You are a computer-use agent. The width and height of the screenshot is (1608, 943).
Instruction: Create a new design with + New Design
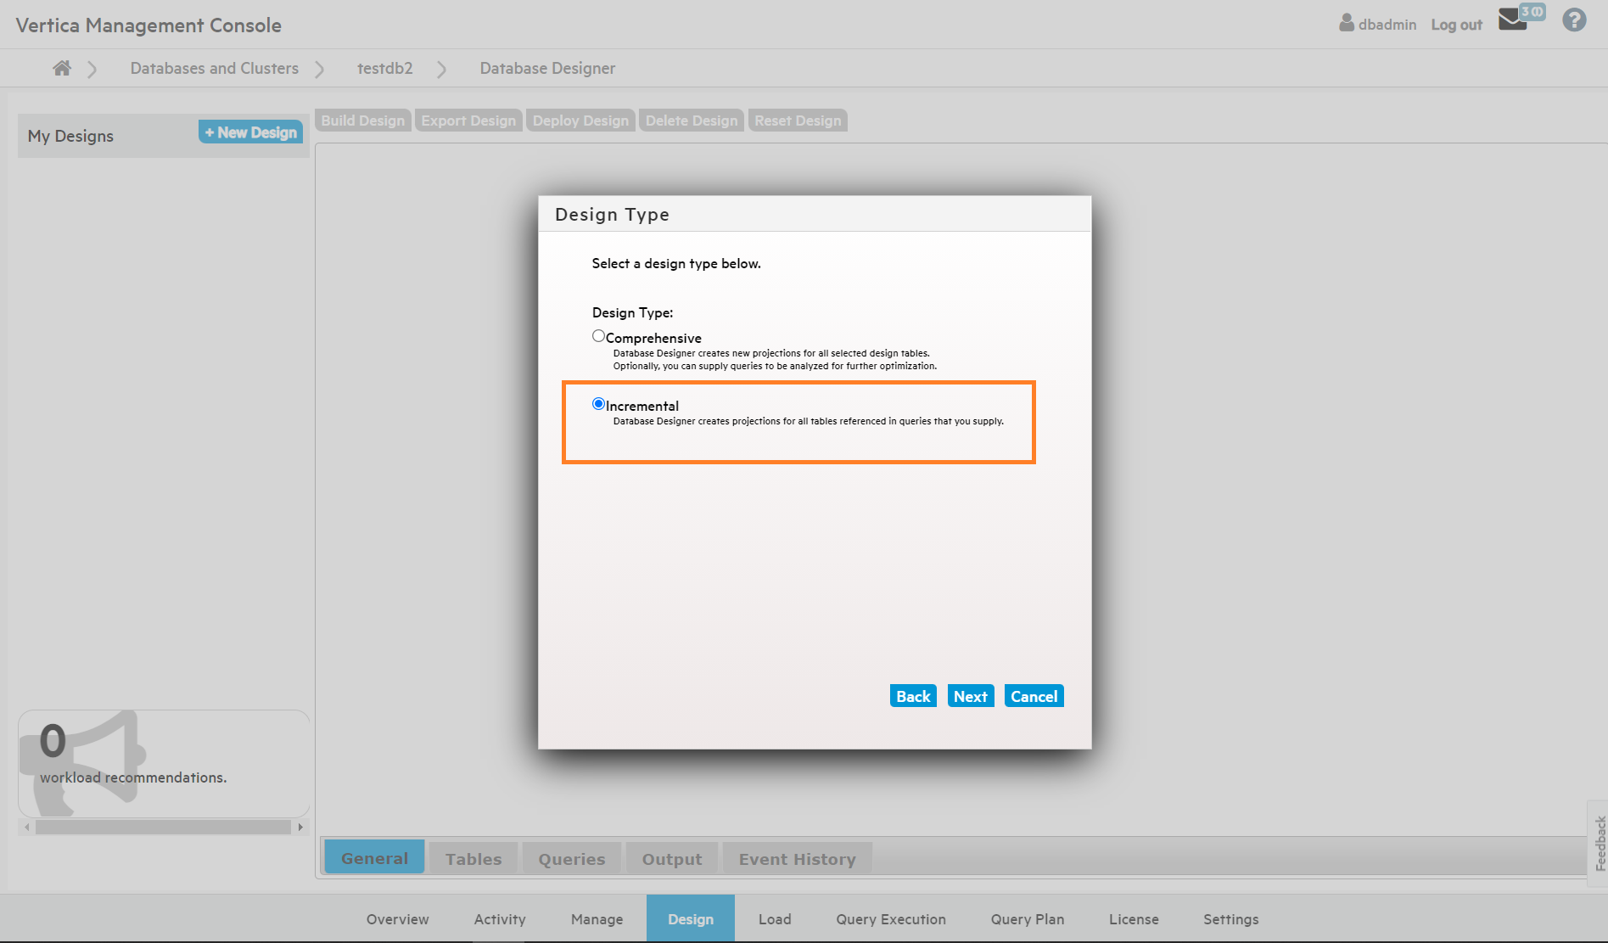tap(251, 132)
